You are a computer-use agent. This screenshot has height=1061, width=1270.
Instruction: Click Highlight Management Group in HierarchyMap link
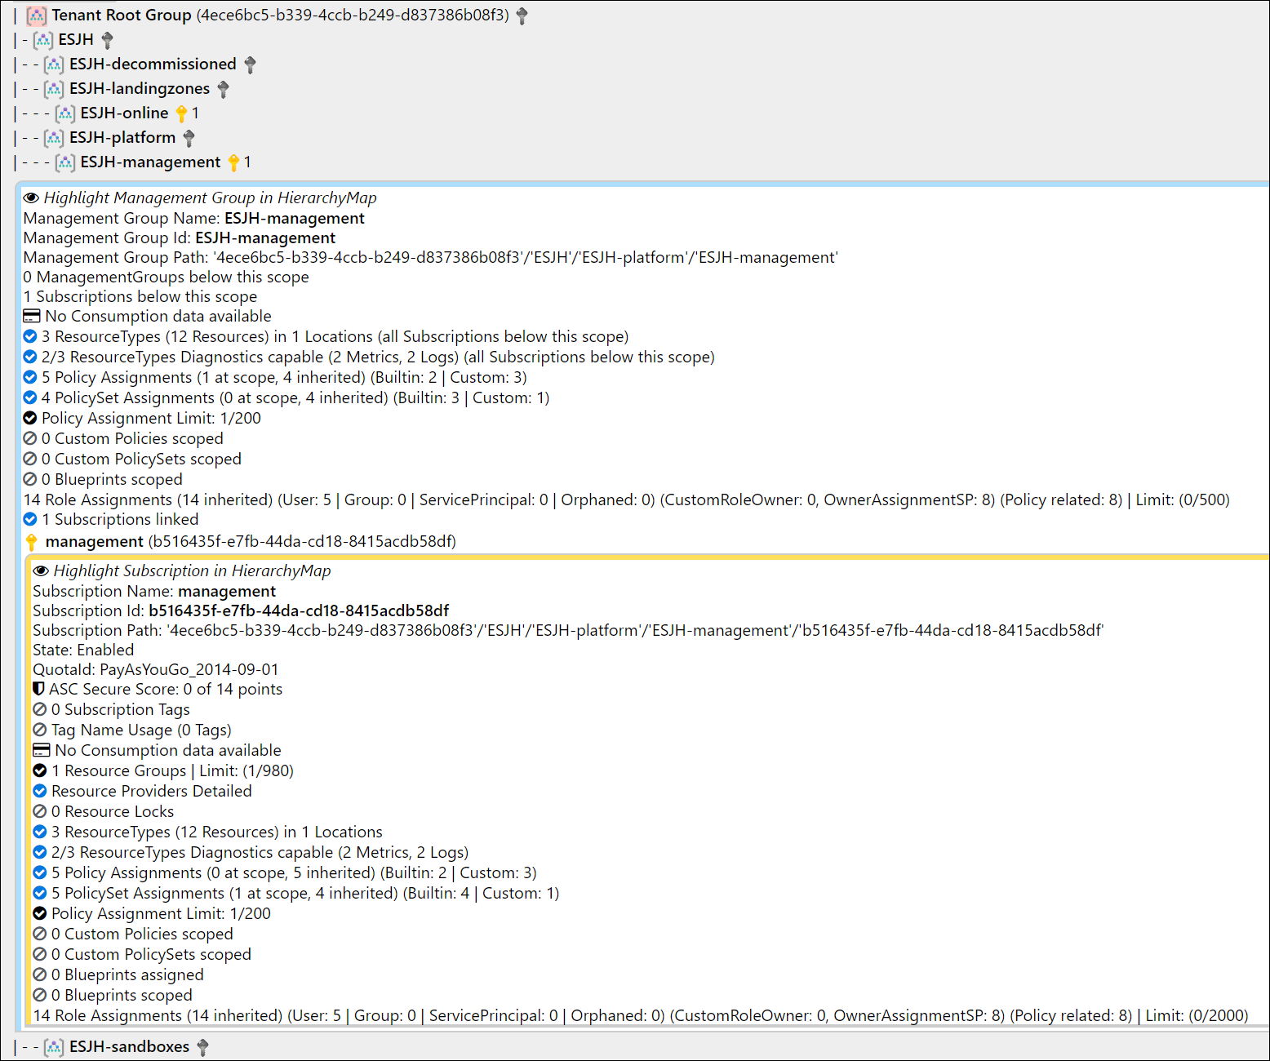[211, 198]
